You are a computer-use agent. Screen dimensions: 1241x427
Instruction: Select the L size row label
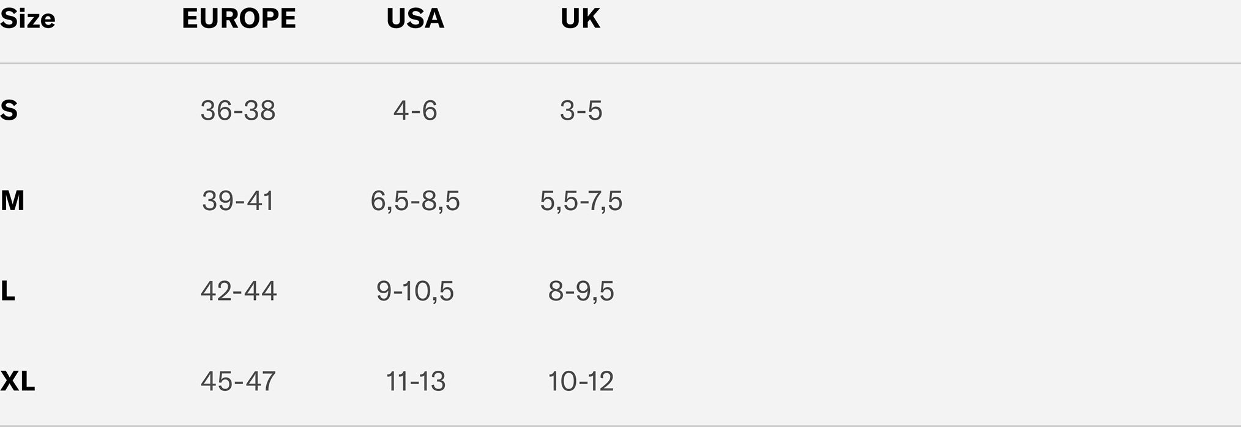pyautogui.click(x=8, y=291)
